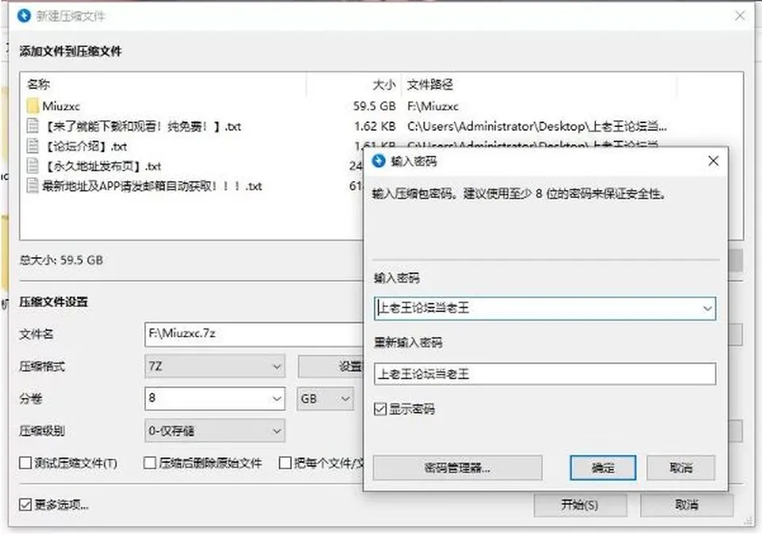This screenshot has height=535, width=762.
Task: Open the GB unit dropdown
Action: tap(325, 399)
